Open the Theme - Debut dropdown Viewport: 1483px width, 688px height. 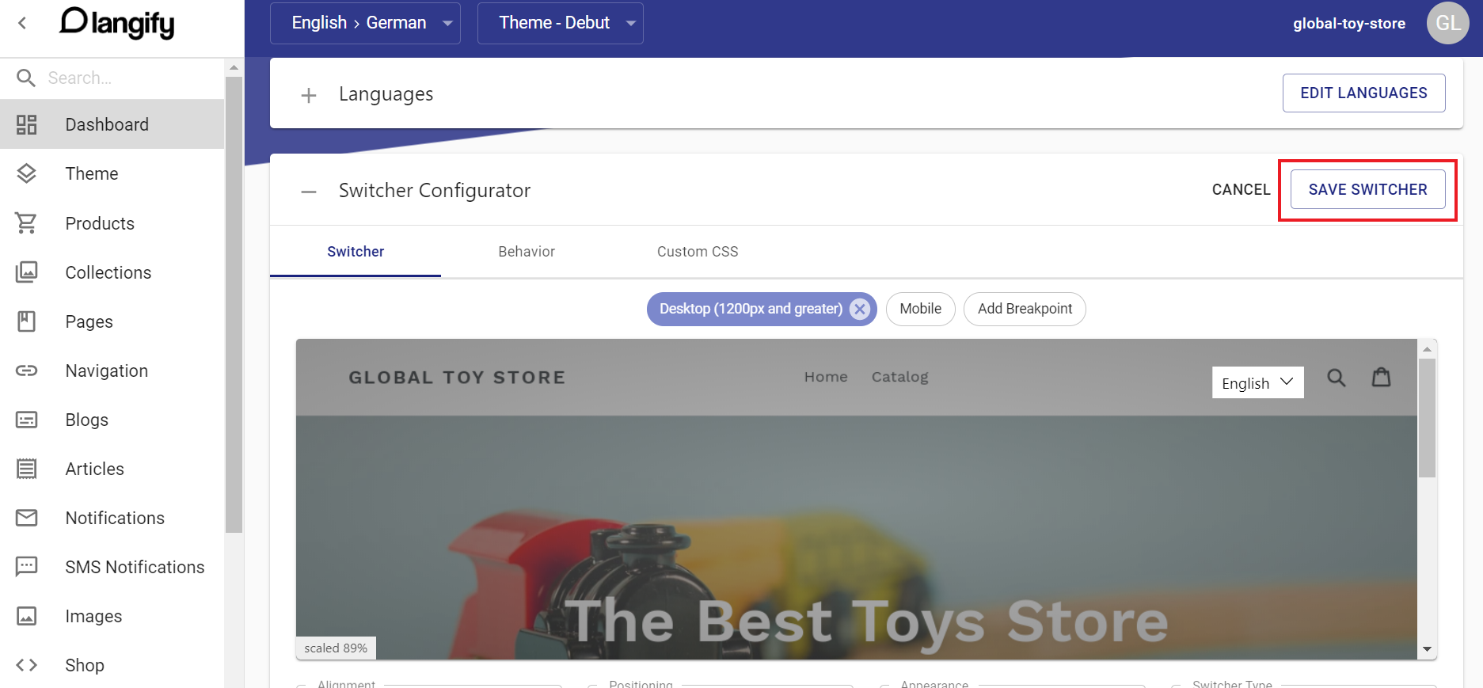(x=561, y=23)
